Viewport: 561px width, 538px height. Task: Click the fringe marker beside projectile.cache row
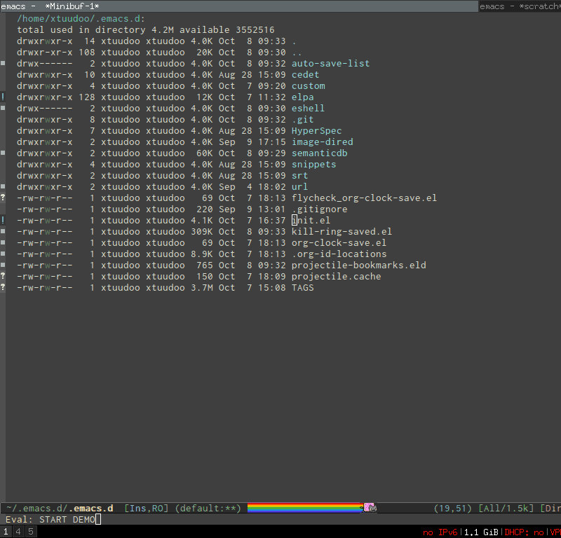pyautogui.click(x=3, y=277)
